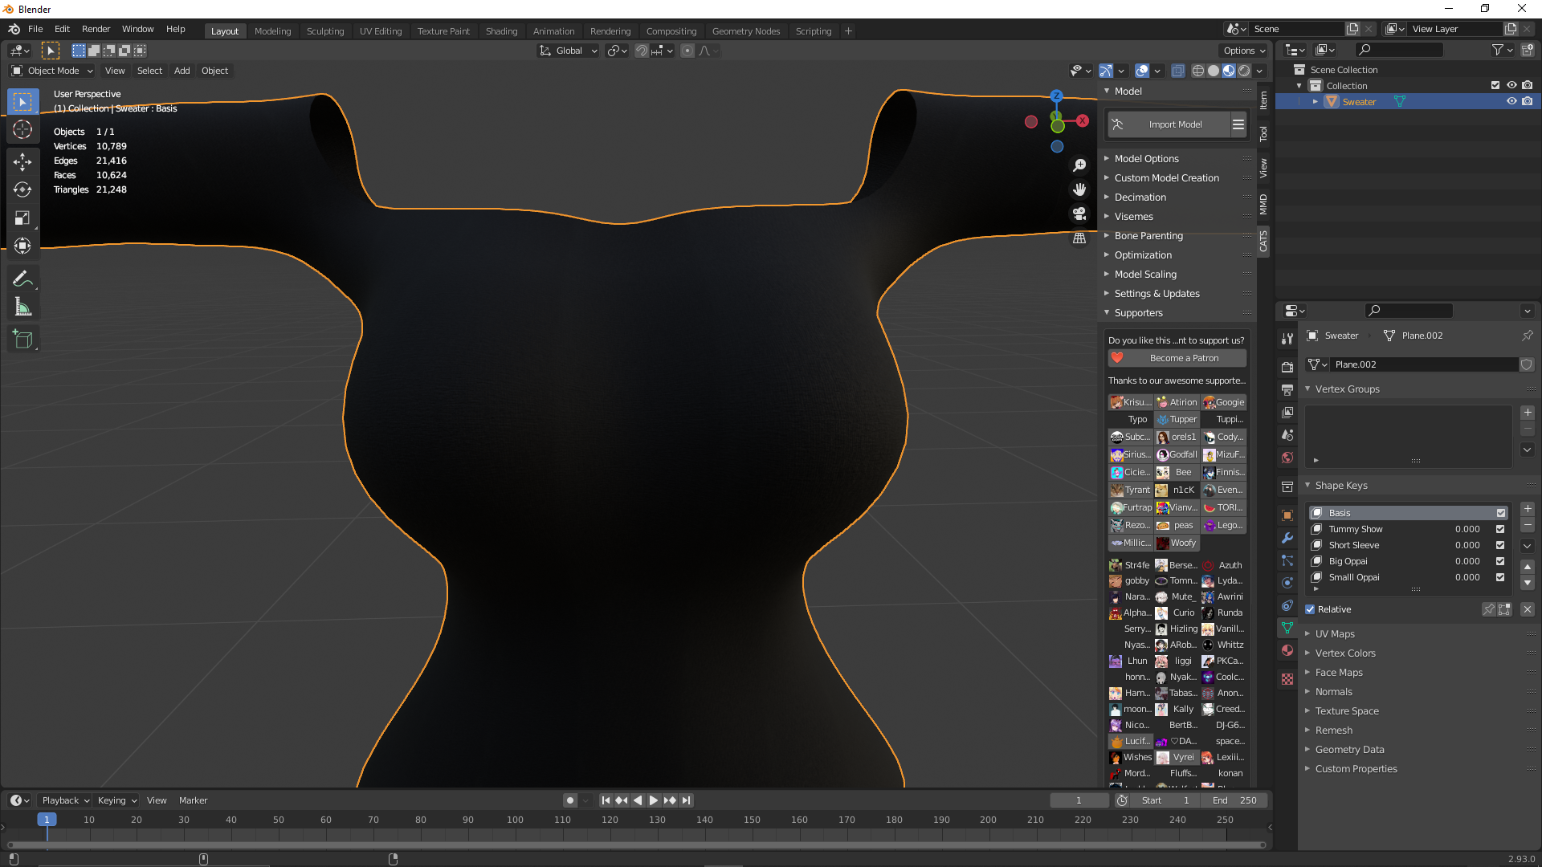Click the Woofy supporter button

click(x=1177, y=543)
